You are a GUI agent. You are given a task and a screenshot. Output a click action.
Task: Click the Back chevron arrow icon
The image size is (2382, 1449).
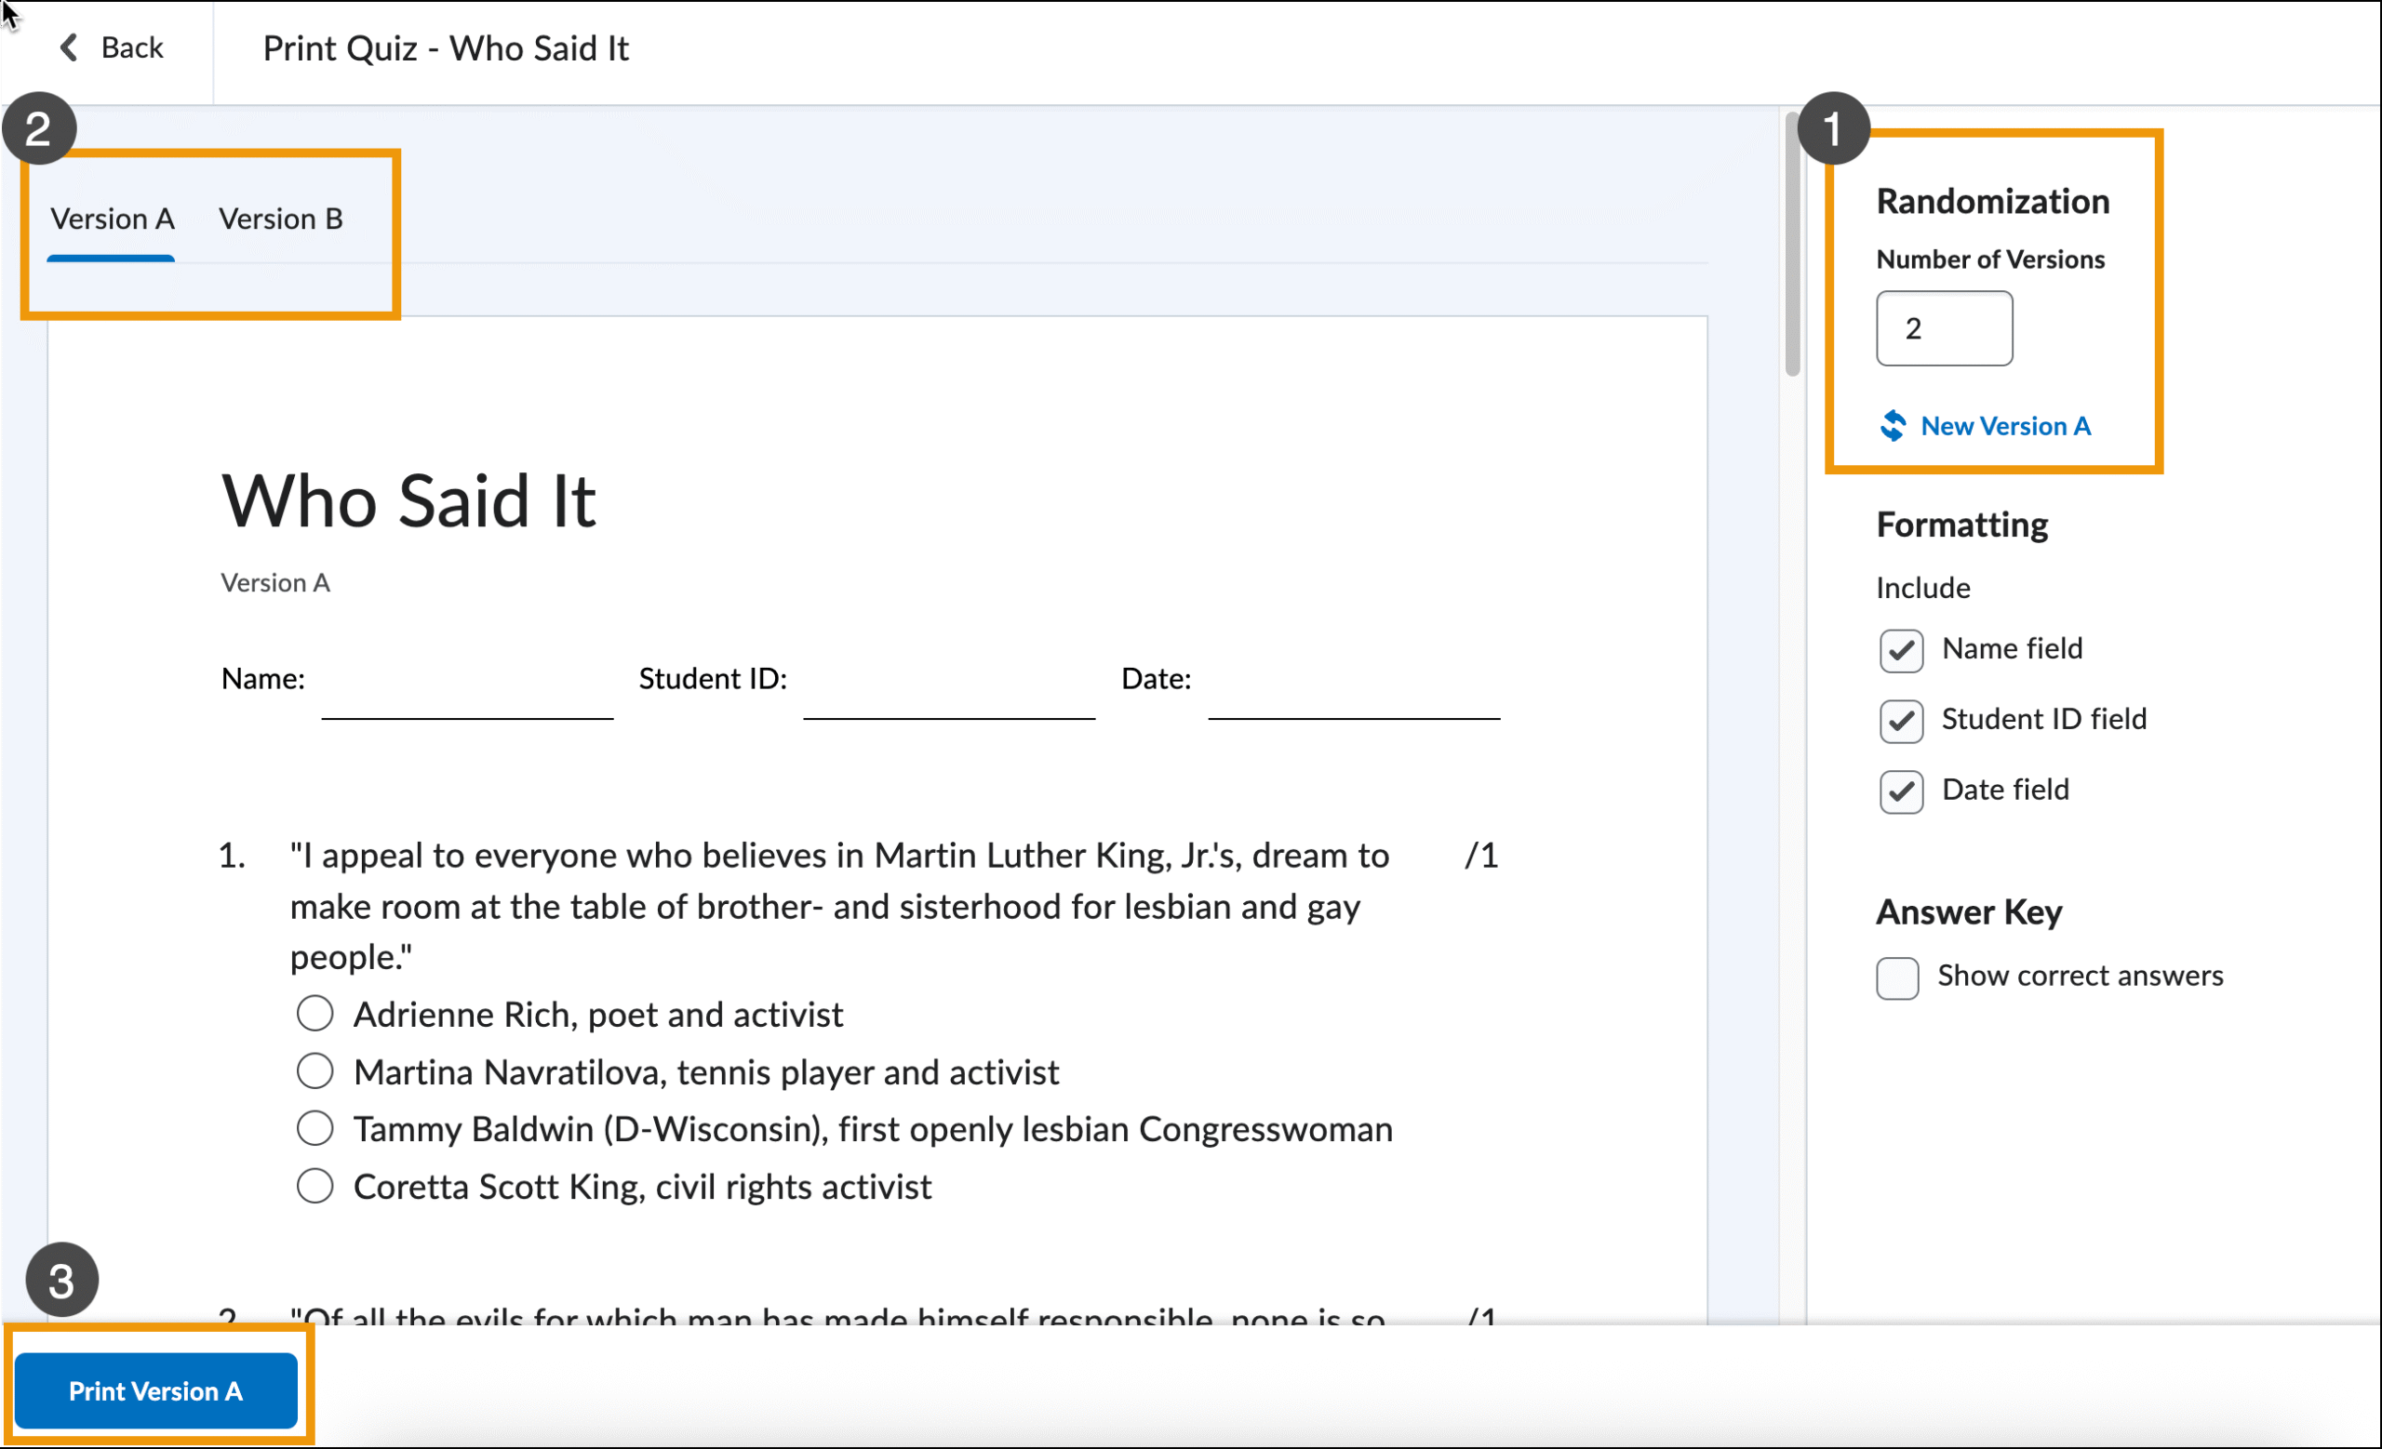(x=69, y=47)
